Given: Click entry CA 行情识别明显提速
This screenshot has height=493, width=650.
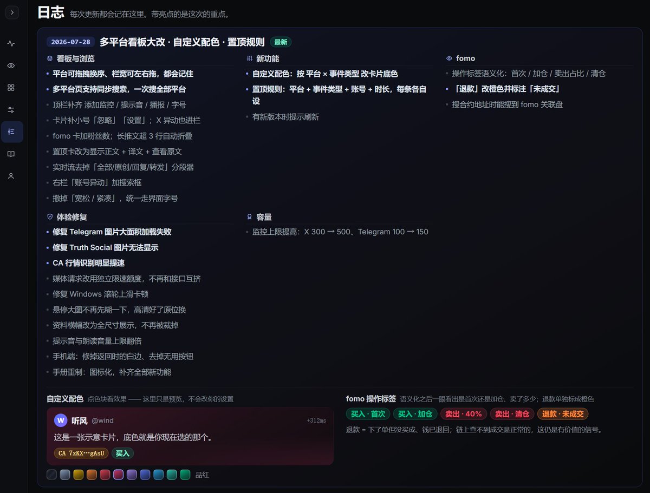Looking at the screenshot, I should pos(88,263).
